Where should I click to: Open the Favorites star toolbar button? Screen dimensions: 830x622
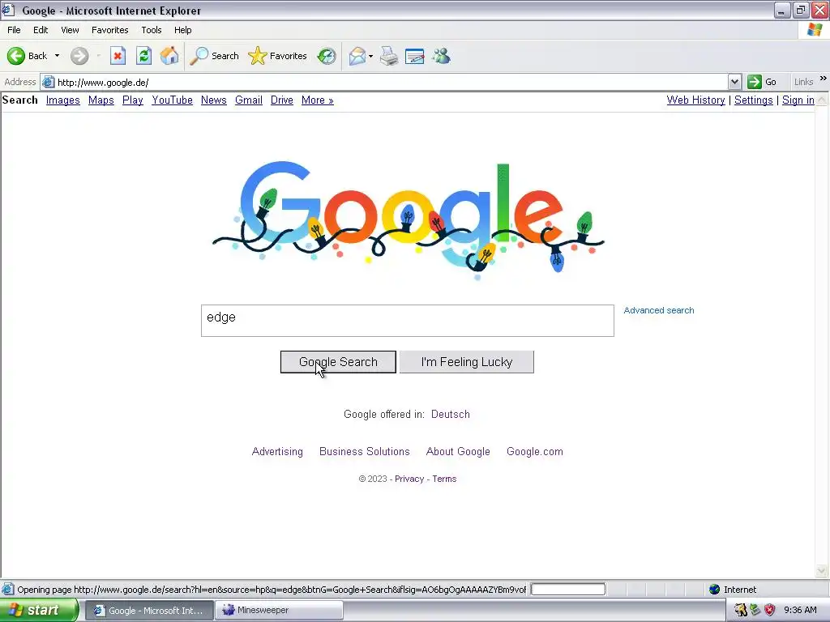pos(277,56)
